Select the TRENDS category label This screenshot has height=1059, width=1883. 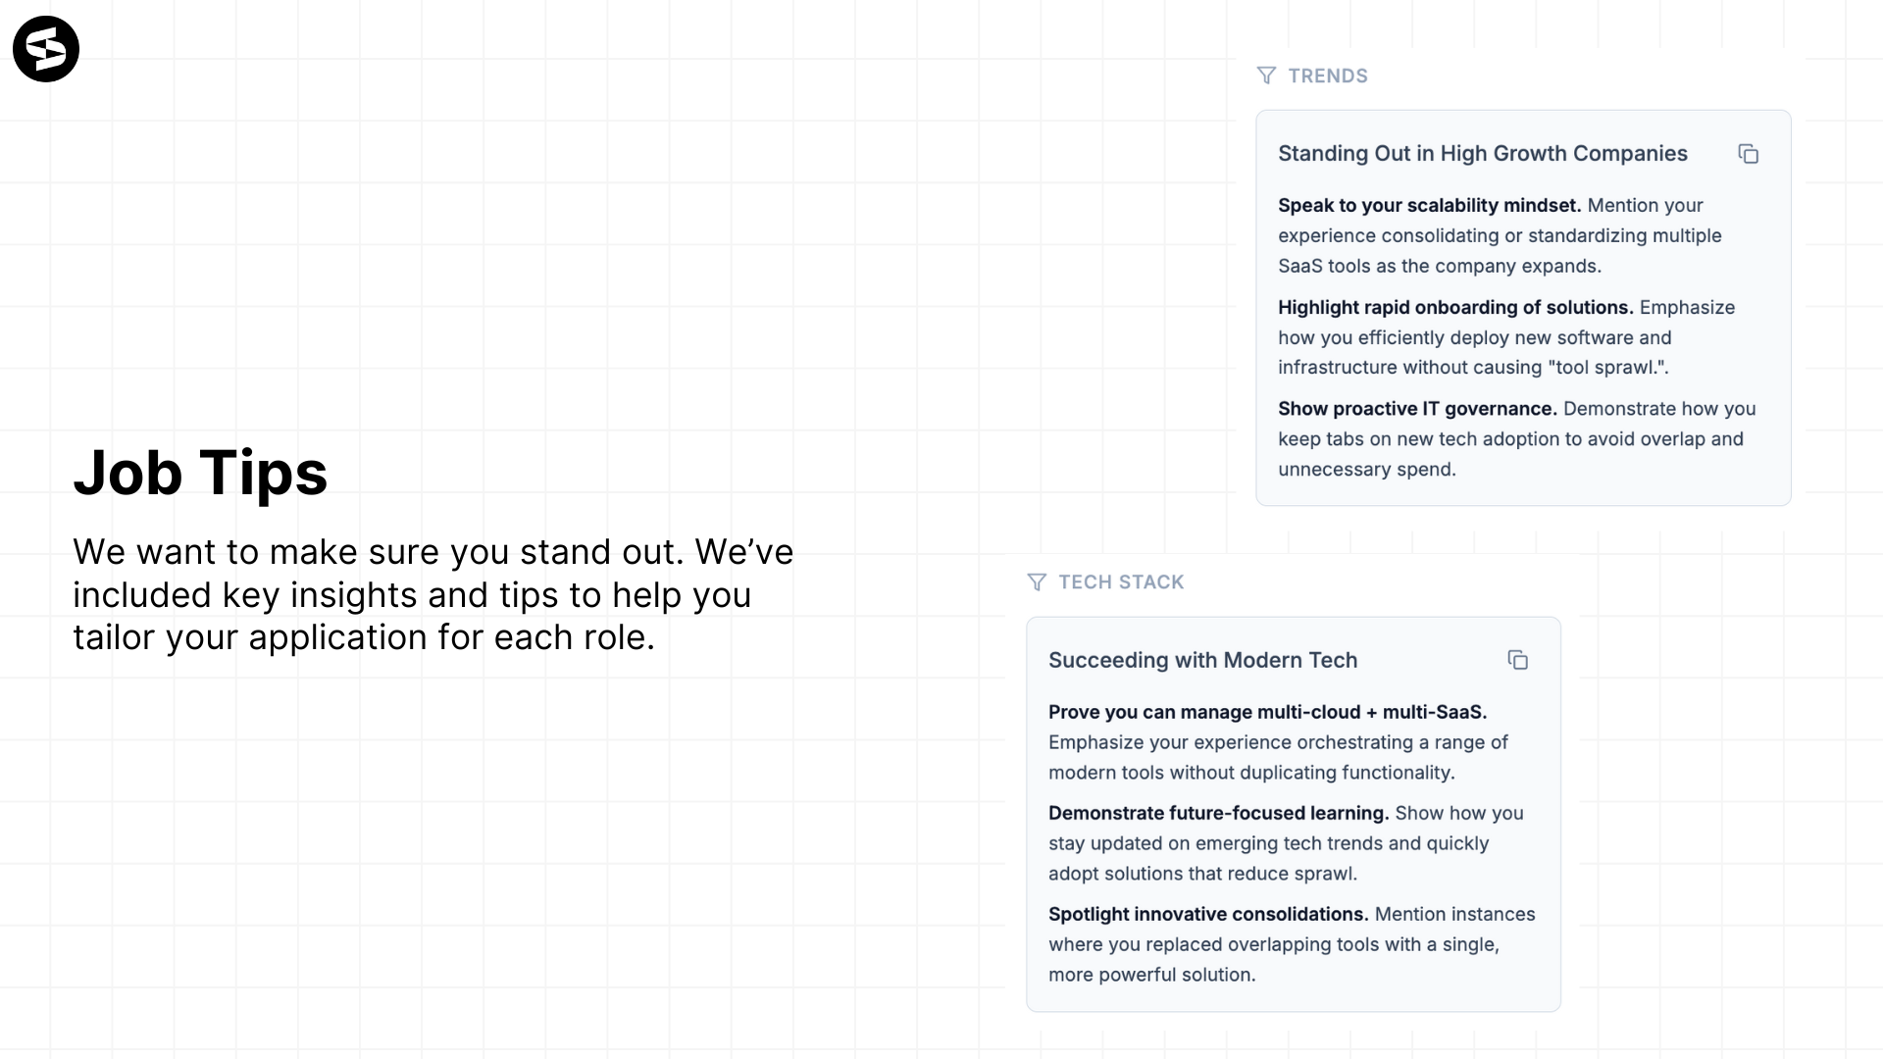1328,76
